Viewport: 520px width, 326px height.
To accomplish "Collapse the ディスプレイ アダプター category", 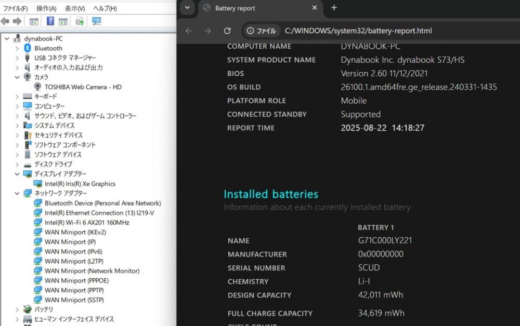I will (x=17, y=174).
